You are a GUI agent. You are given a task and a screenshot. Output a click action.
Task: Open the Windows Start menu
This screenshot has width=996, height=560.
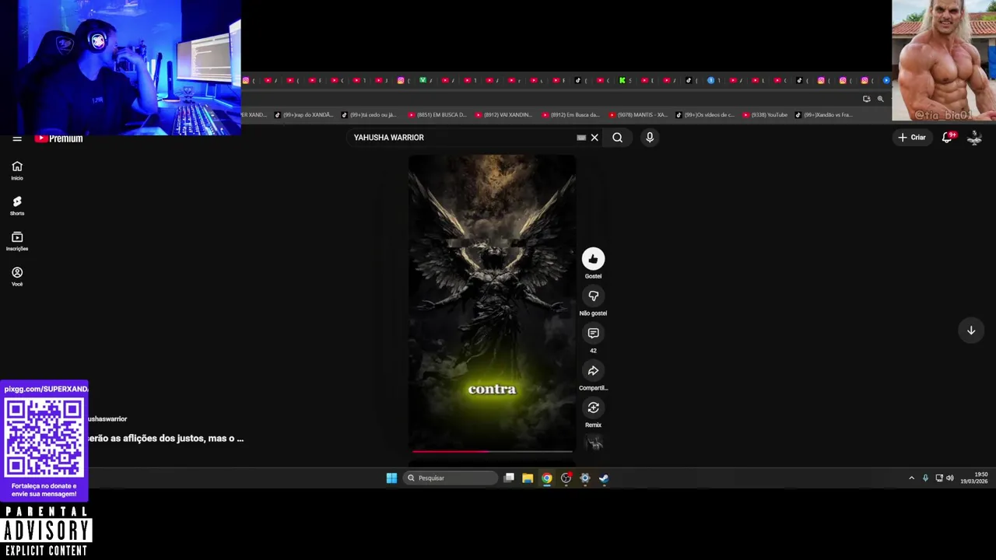(x=391, y=478)
